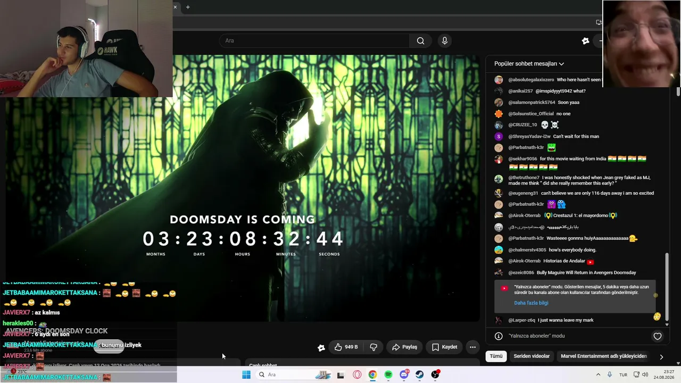Click @sekhar9056's chat avatar

pyautogui.click(x=499, y=159)
